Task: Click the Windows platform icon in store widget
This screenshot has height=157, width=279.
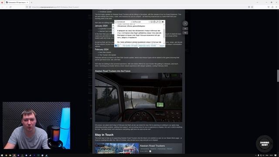Action: [150, 151]
